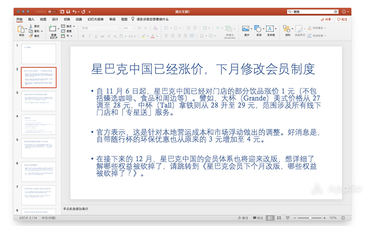Toggle Align text left

166,36
